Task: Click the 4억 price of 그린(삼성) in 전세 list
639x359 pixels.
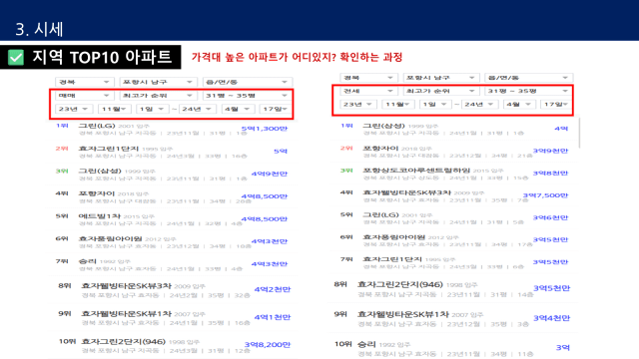Action: [x=561, y=129]
